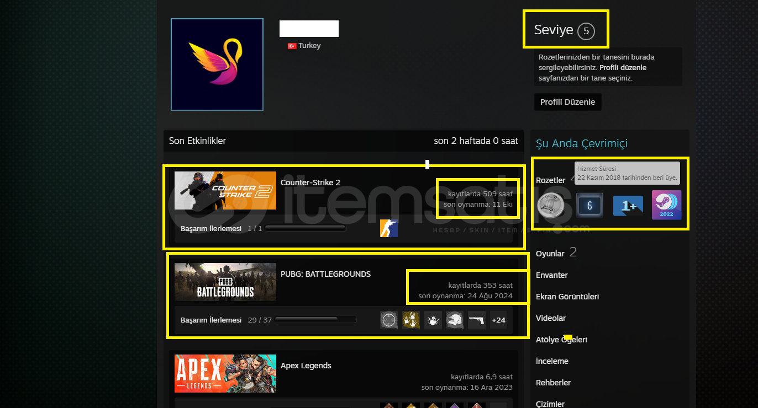Screen dimensions: 758x408
Task: Open the Rehberler guides page
Action: [553, 383]
